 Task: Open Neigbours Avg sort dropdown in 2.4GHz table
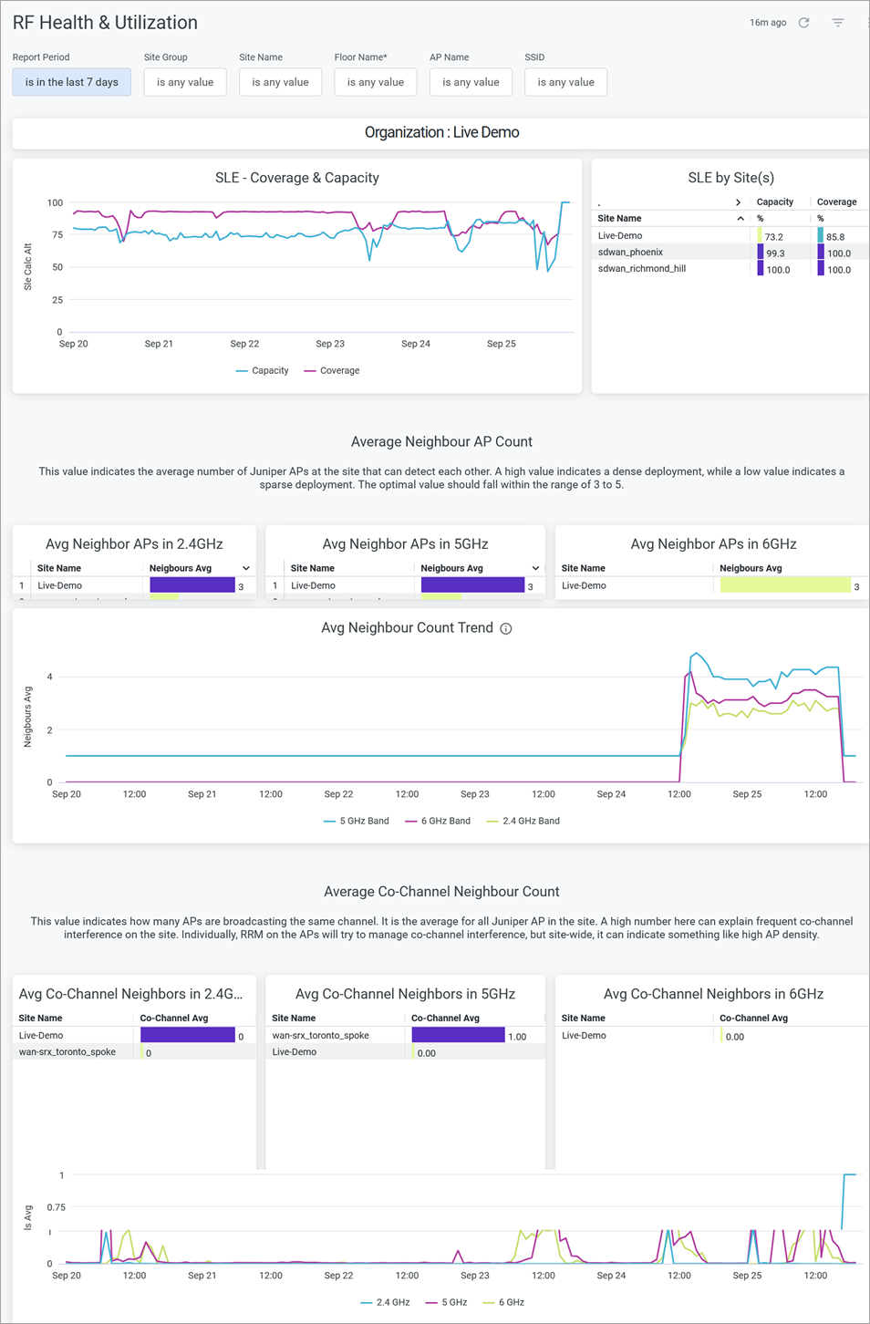pos(246,569)
